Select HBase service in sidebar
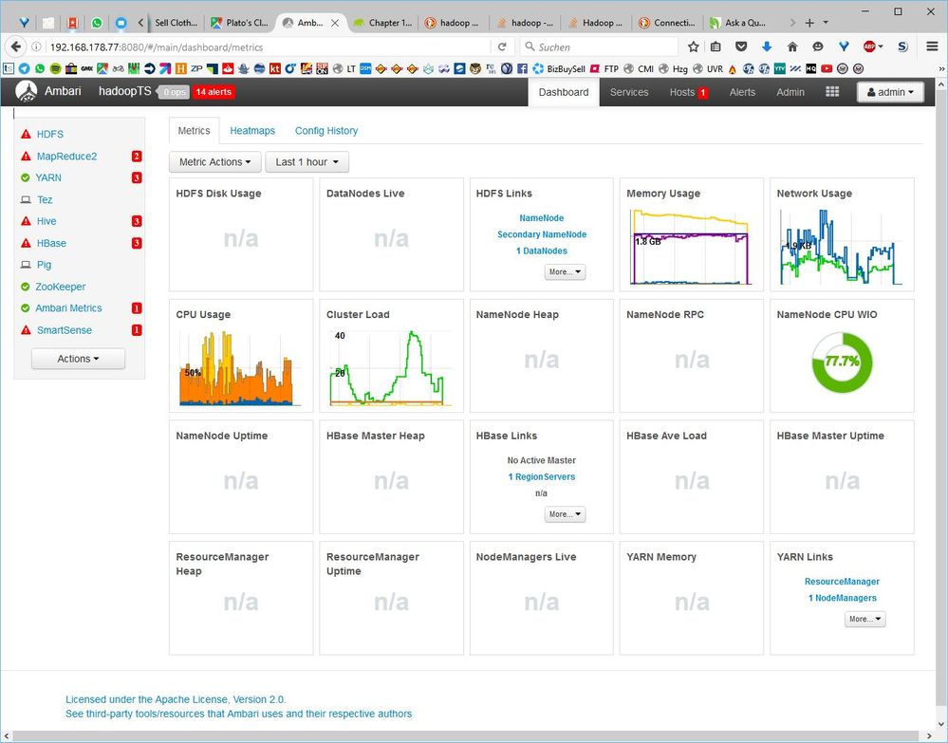 pyautogui.click(x=51, y=243)
